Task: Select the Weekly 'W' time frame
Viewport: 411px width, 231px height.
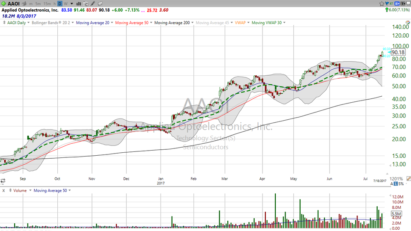Action: point(66,4)
